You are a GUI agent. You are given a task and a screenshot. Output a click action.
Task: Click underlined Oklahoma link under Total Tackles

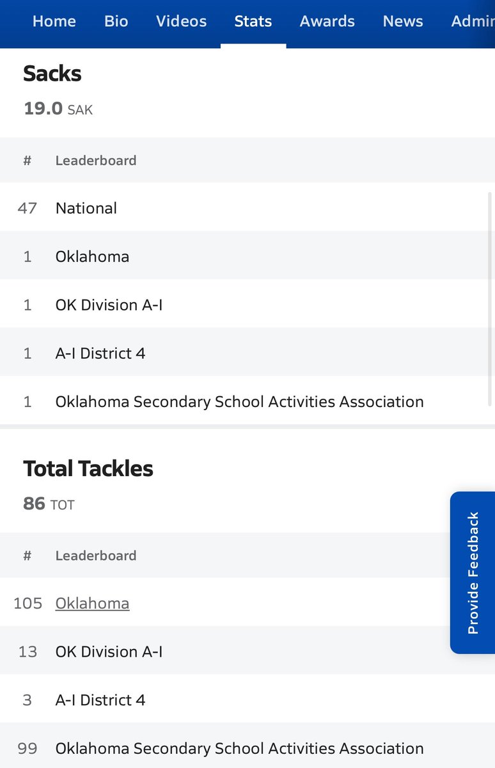click(92, 604)
